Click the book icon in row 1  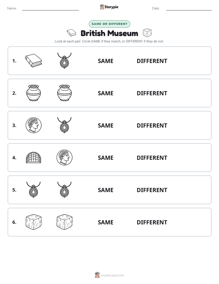[33, 61]
